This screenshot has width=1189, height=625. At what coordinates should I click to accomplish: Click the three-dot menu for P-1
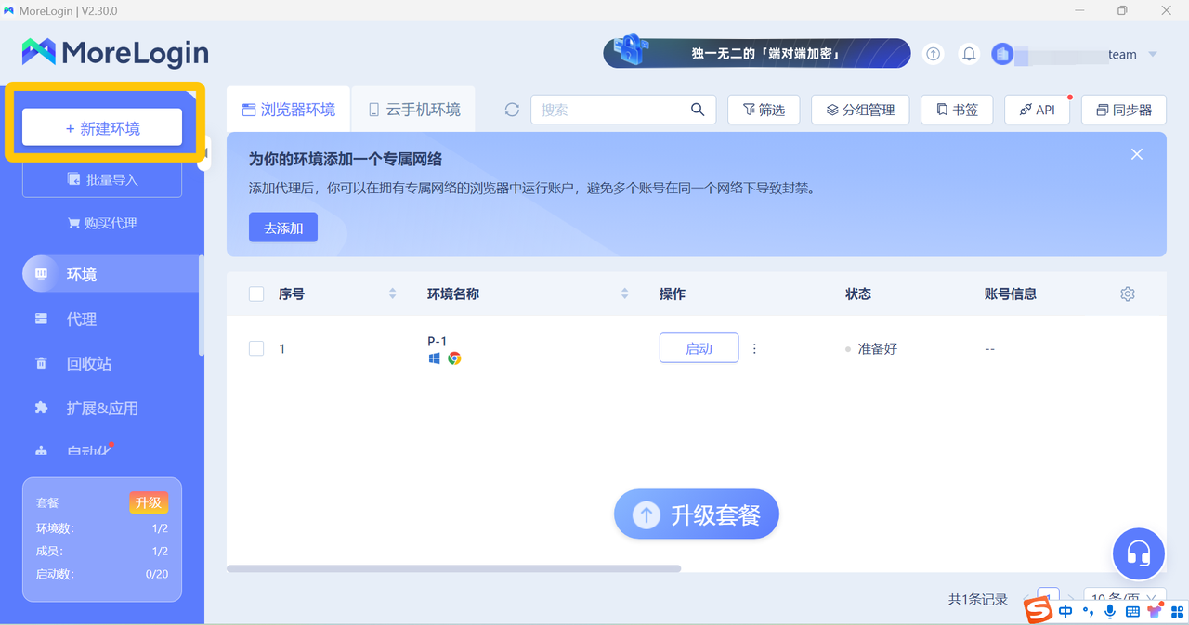[x=754, y=348]
